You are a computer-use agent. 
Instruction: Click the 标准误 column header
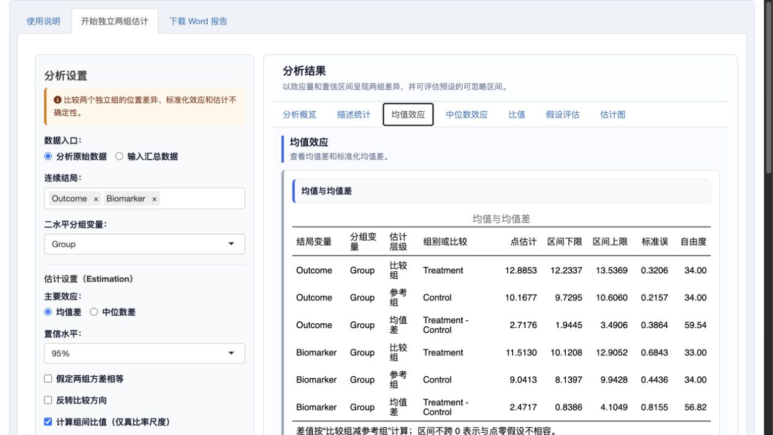(x=654, y=241)
